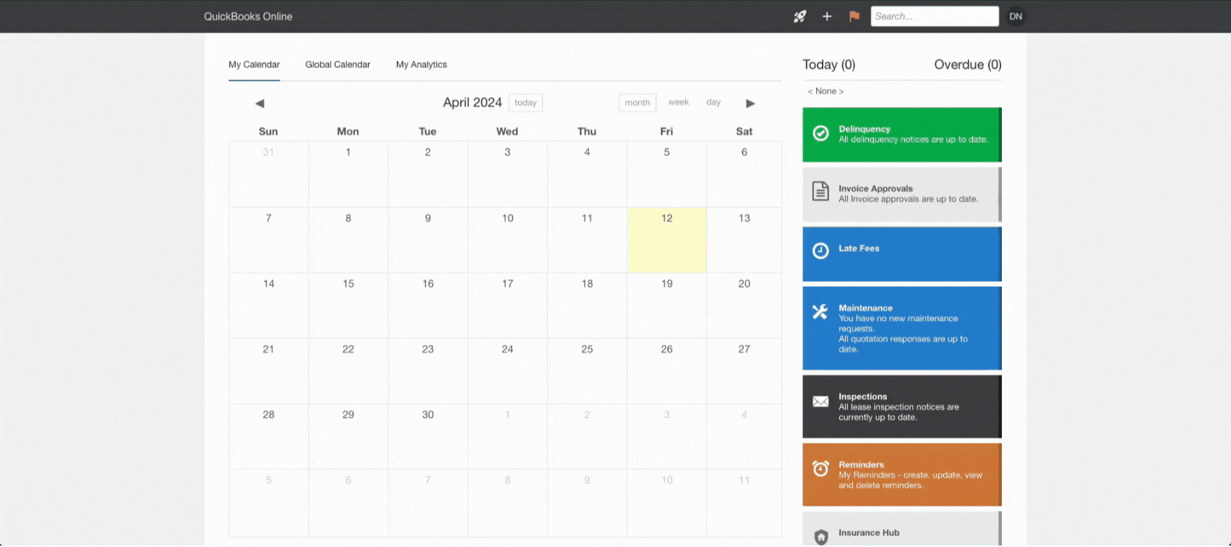Open the orange flag notifications icon
This screenshot has width=1231, height=547.
click(x=854, y=17)
